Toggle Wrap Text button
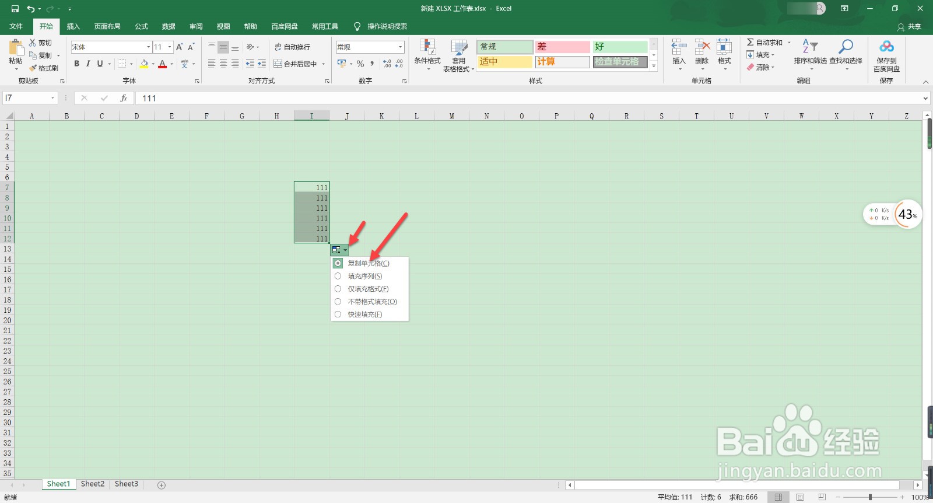 [292, 47]
